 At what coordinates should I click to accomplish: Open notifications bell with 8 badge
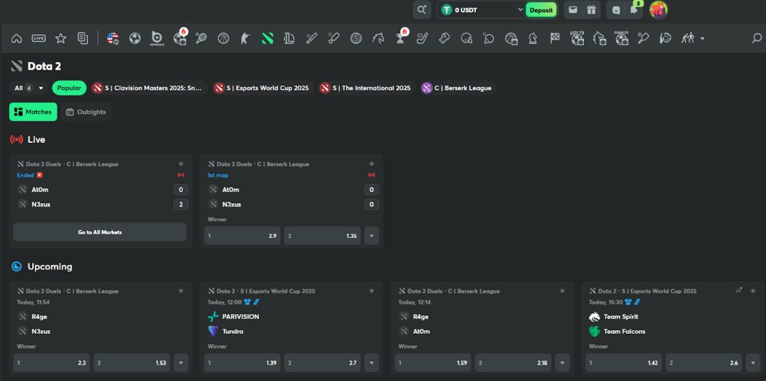tap(635, 10)
